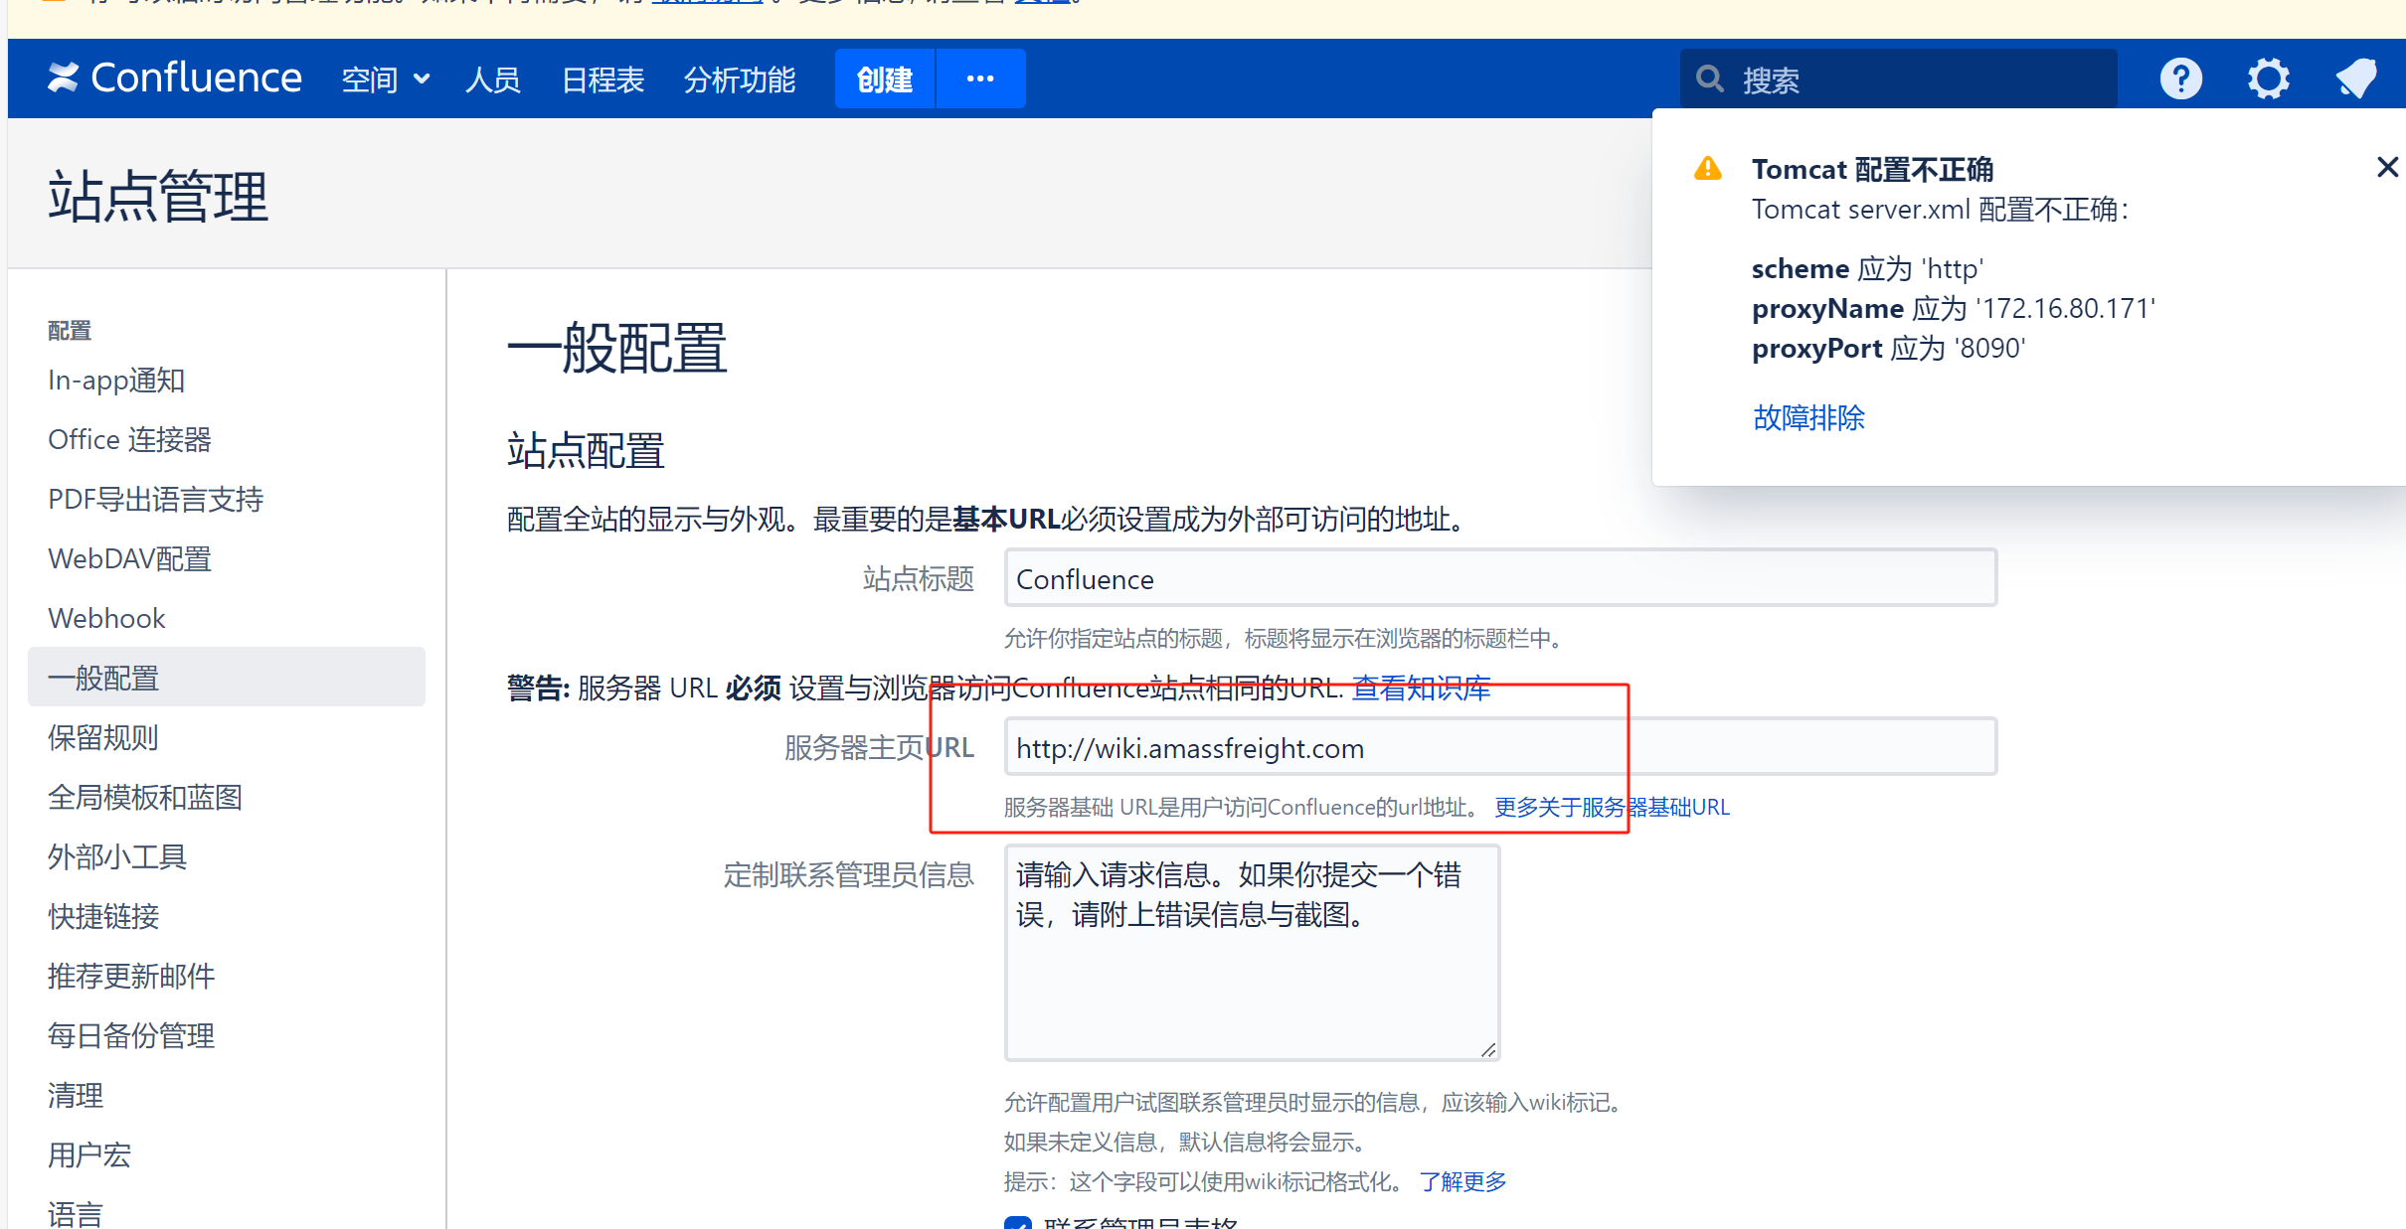Select 用户宏 in the sidebar
Screen dimensions: 2406x1229
coord(89,1155)
